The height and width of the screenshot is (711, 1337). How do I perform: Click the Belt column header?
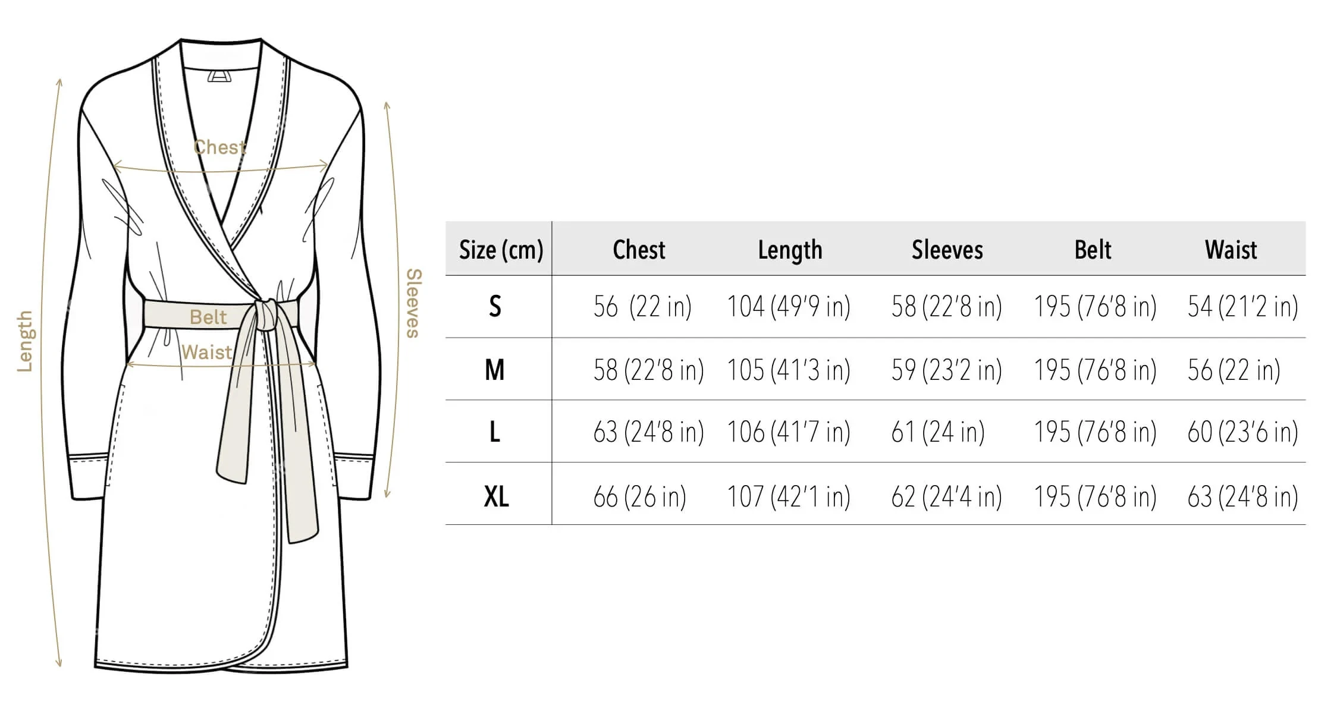(1093, 250)
